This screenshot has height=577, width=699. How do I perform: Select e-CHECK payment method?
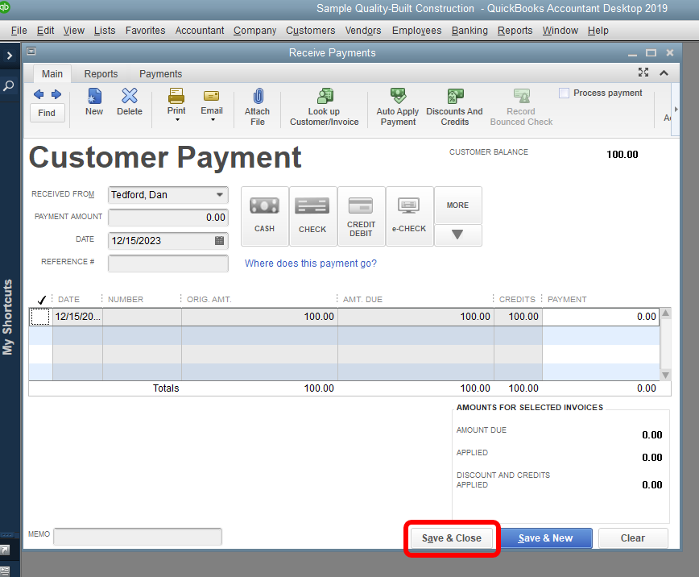tap(409, 216)
